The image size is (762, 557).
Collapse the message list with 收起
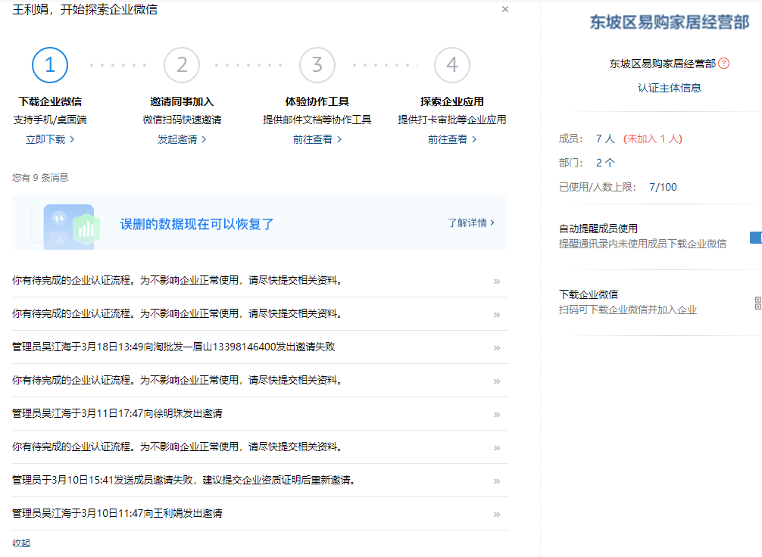click(21, 543)
